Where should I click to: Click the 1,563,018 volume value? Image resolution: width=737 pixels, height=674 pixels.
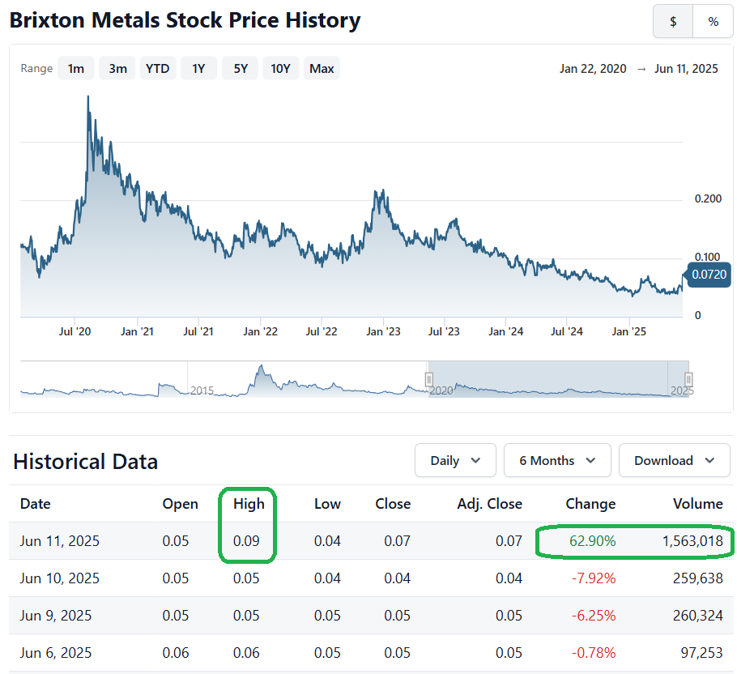(692, 541)
